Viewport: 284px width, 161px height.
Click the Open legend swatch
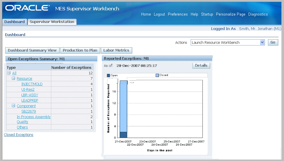pyautogui.click(x=108, y=75)
